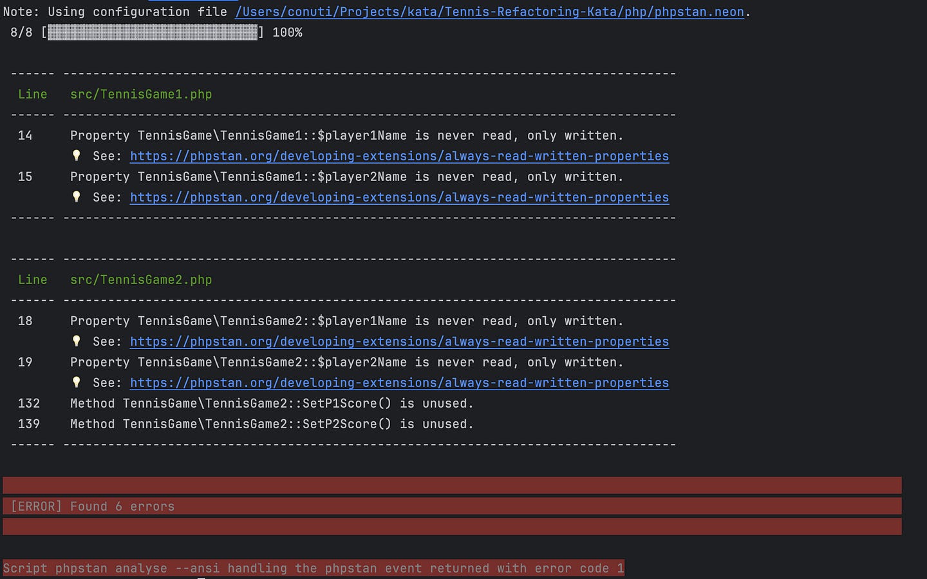Follow the phpstan.org link under line 18
The height and width of the screenshot is (579, 927).
pyautogui.click(x=400, y=341)
